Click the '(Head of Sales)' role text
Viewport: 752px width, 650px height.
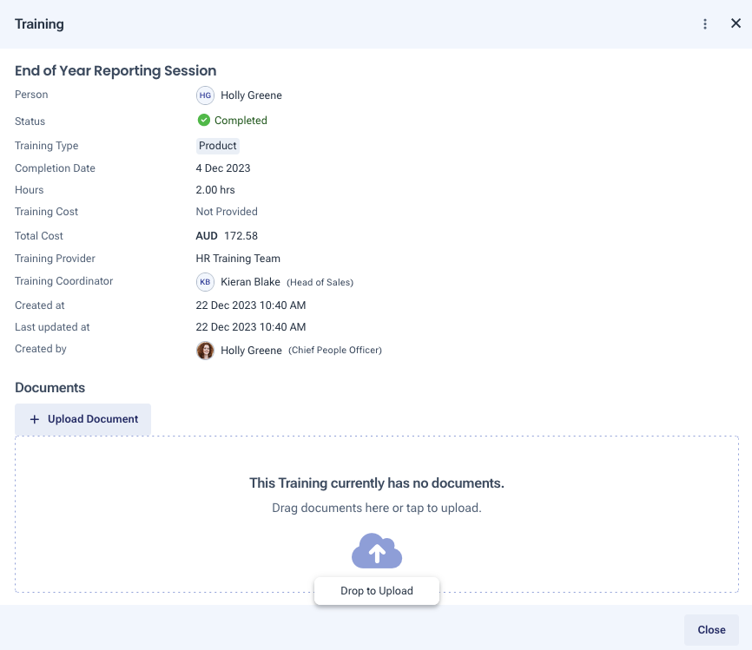[320, 282]
